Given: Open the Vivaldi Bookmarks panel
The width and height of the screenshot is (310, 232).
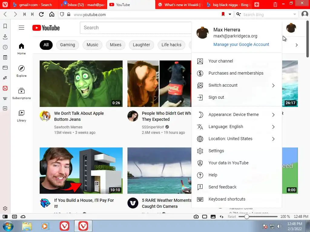Looking at the screenshot, I should (5, 26).
